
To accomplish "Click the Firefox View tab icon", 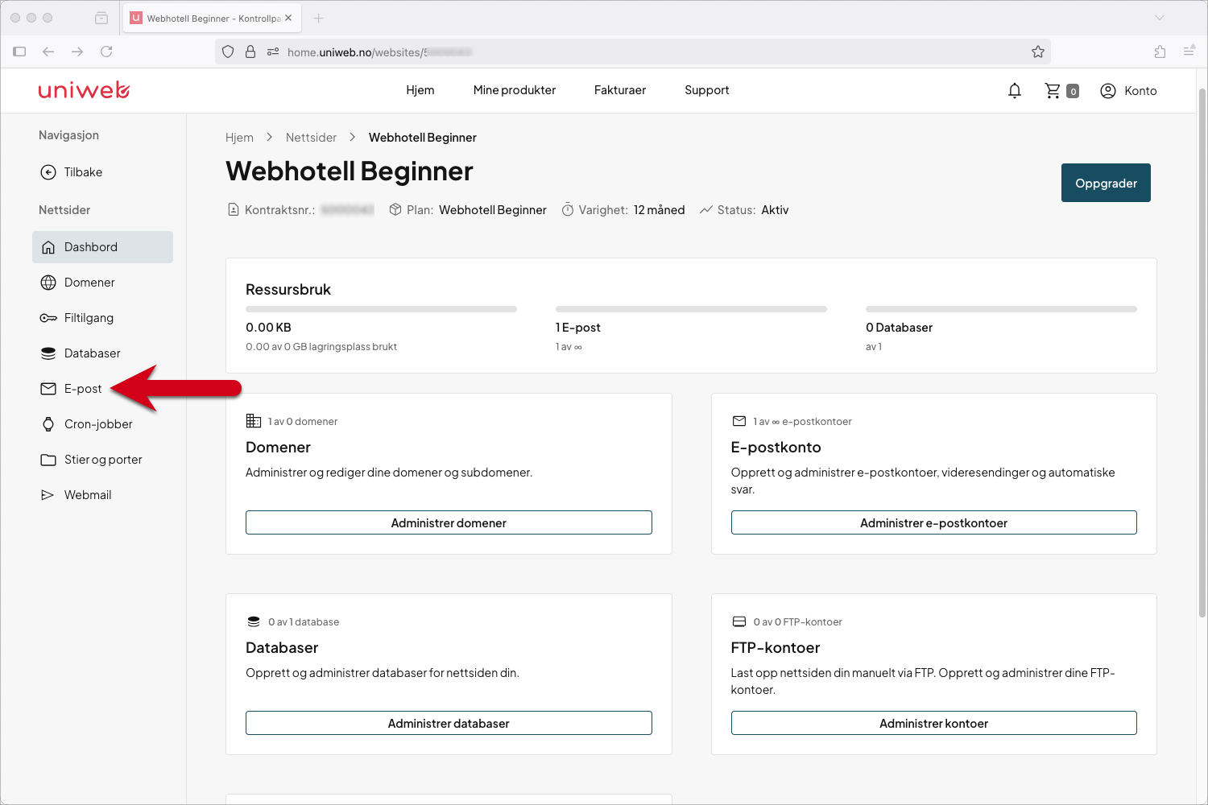I will point(101,18).
